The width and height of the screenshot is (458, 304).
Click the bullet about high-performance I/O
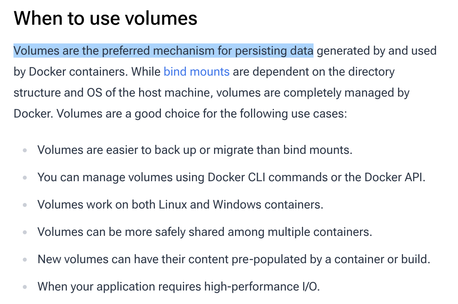click(x=178, y=287)
